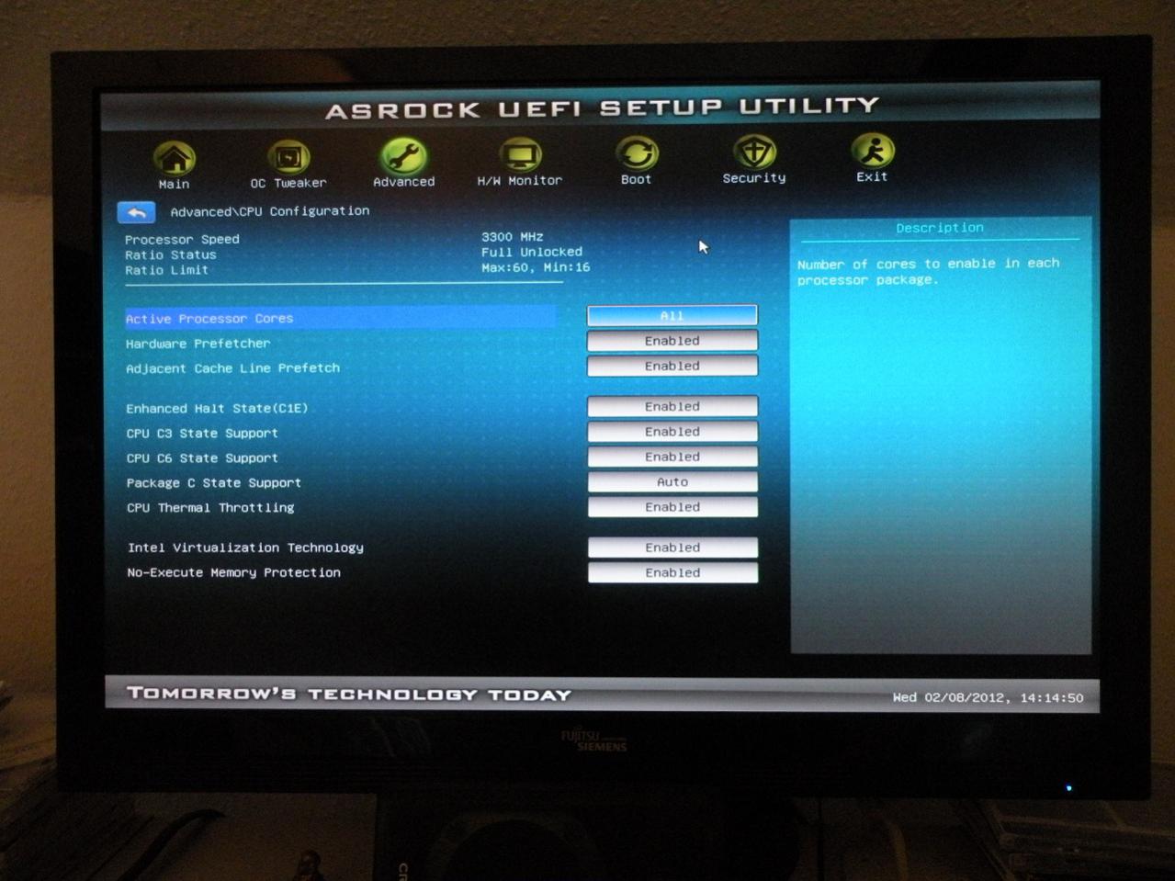Select Intel Virtualization Technology label
This screenshot has width=1175, height=881.
tap(245, 548)
